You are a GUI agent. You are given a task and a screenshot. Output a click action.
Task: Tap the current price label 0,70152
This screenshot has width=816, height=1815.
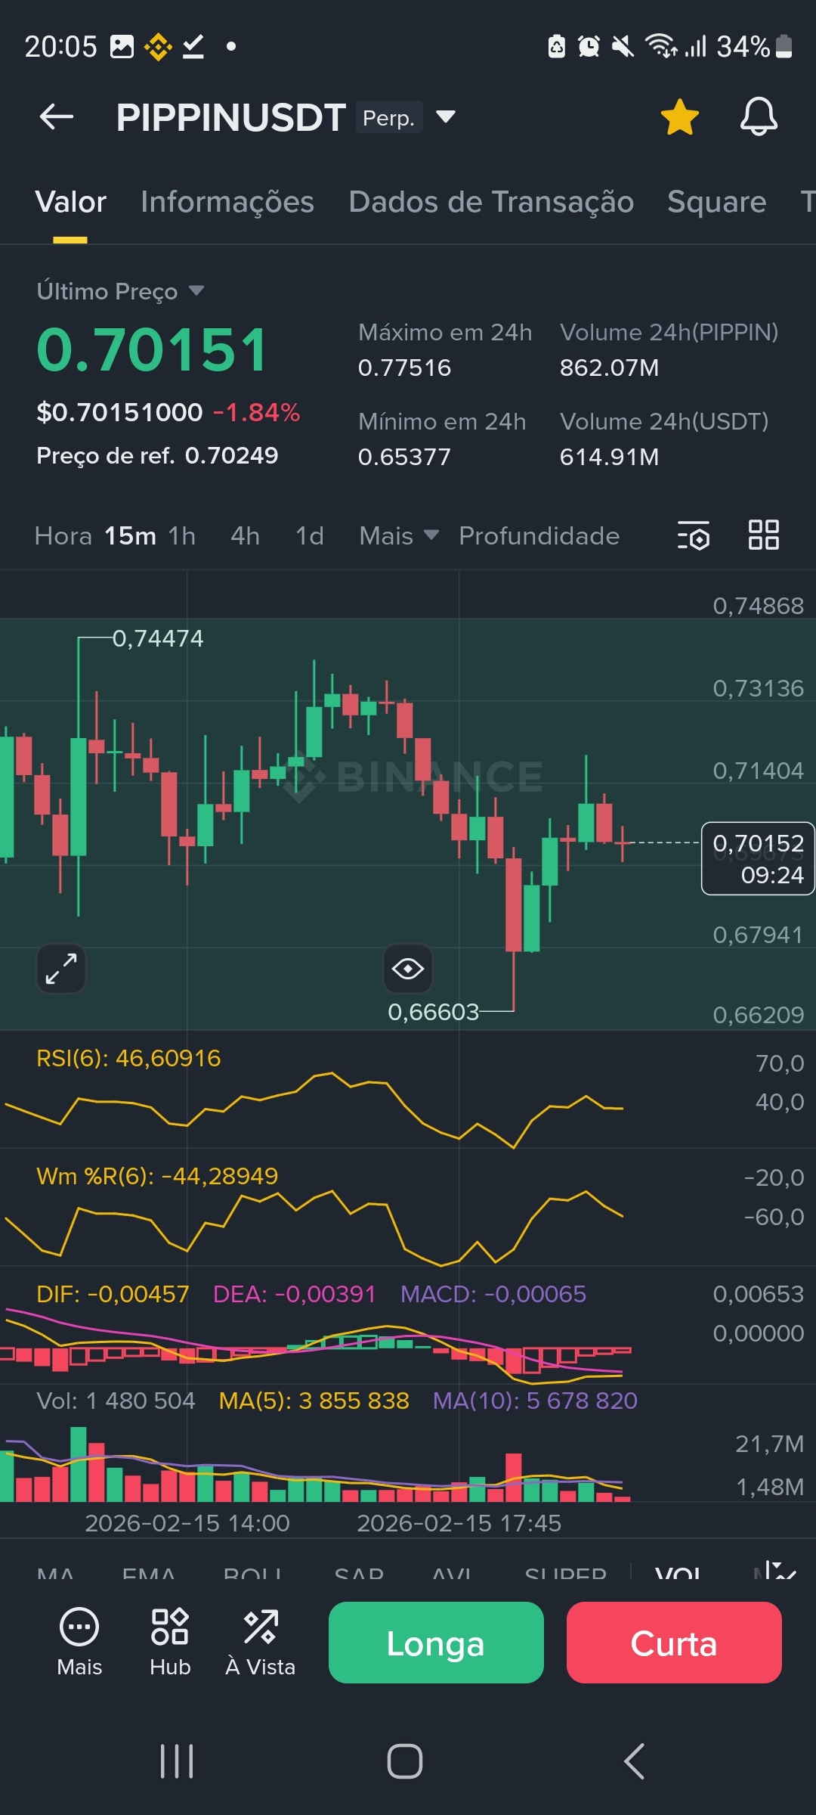[x=758, y=858]
